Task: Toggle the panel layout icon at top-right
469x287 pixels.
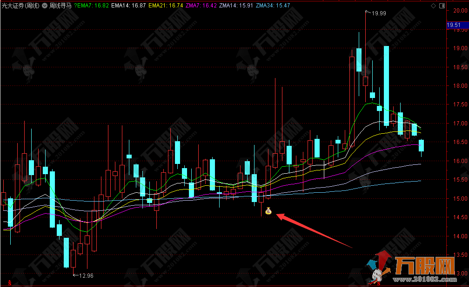Action: [x=442, y=6]
